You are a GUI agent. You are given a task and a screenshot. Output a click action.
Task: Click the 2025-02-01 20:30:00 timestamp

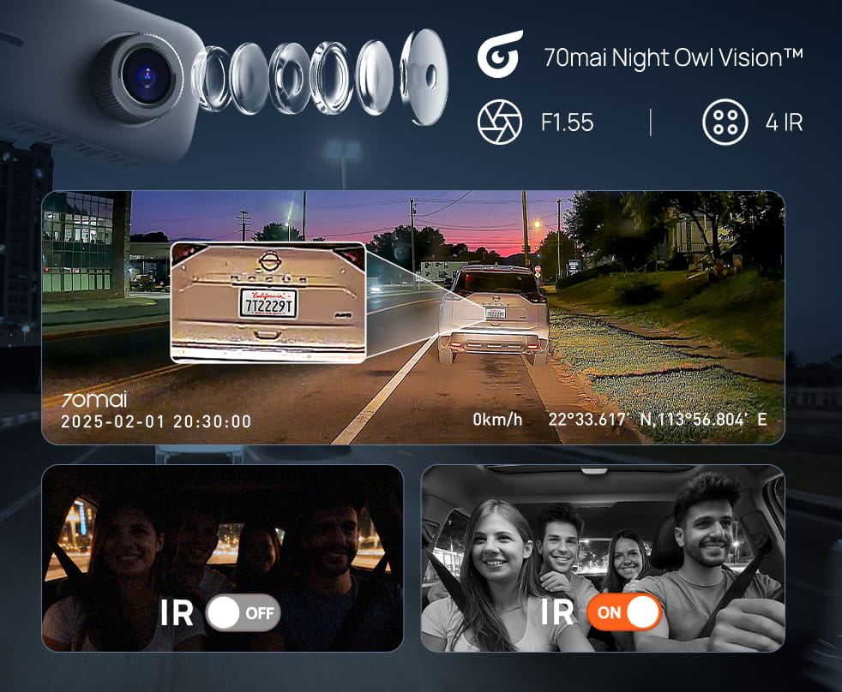(x=156, y=421)
